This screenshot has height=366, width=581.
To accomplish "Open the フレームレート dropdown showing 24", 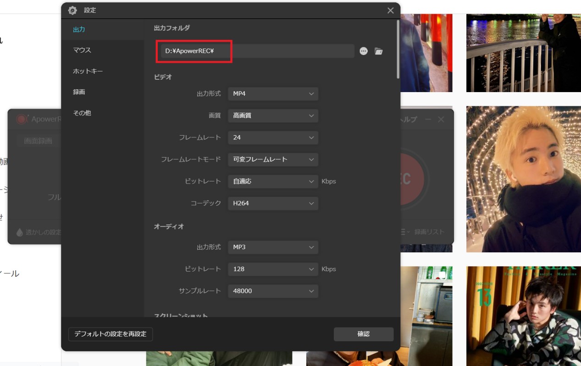I will pyautogui.click(x=273, y=137).
